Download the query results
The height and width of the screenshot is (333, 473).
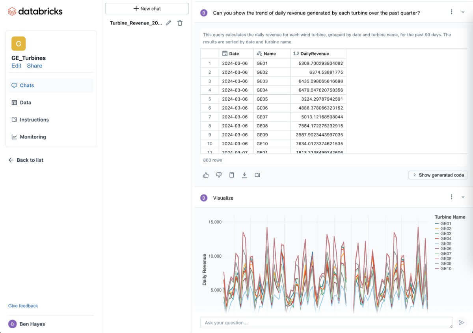tap(244, 175)
